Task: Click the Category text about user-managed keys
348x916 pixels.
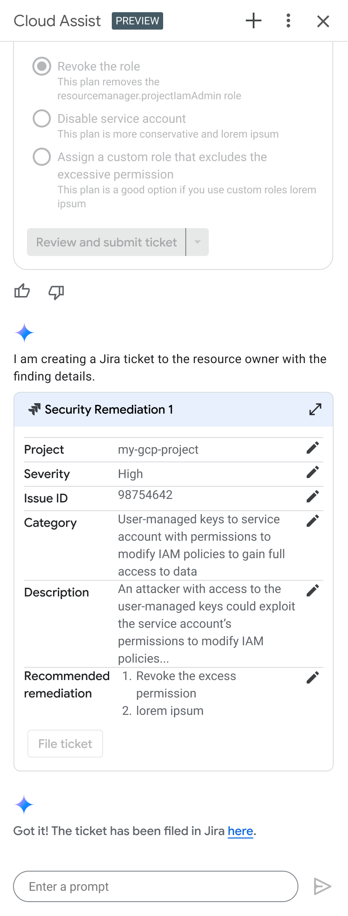Action: click(x=201, y=545)
